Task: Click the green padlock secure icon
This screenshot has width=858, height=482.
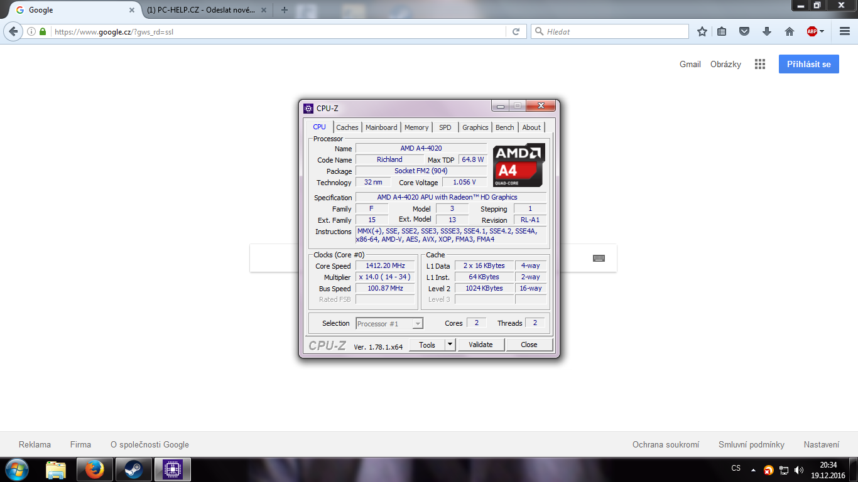Action: pyautogui.click(x=43, y=31)
